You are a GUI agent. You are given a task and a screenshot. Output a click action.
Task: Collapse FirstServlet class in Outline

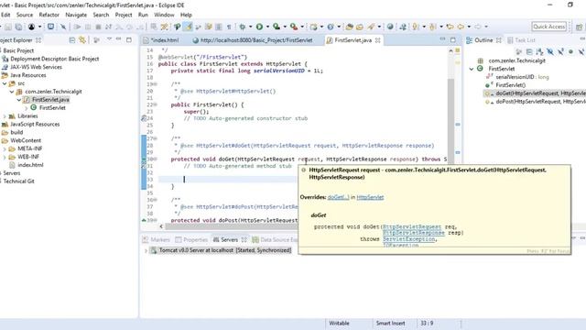(x=472, y=69)
